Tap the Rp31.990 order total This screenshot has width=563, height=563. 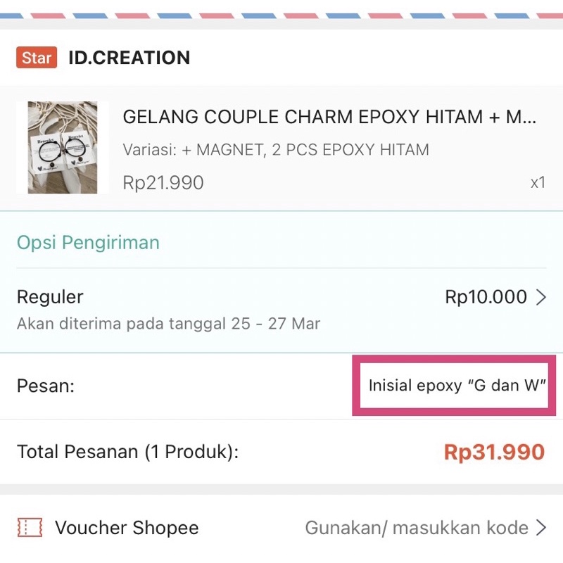tap(494, 452)
